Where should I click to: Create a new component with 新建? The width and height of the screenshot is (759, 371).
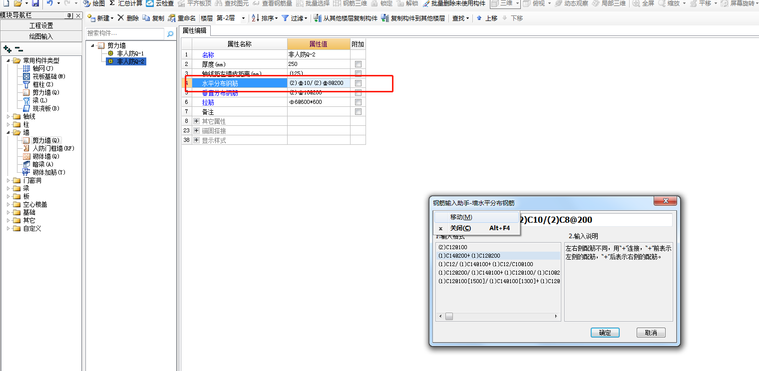(x=100, y=18)
